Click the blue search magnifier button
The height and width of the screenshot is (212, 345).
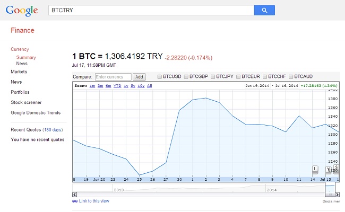pyautogui.click(x=264, y=10)
